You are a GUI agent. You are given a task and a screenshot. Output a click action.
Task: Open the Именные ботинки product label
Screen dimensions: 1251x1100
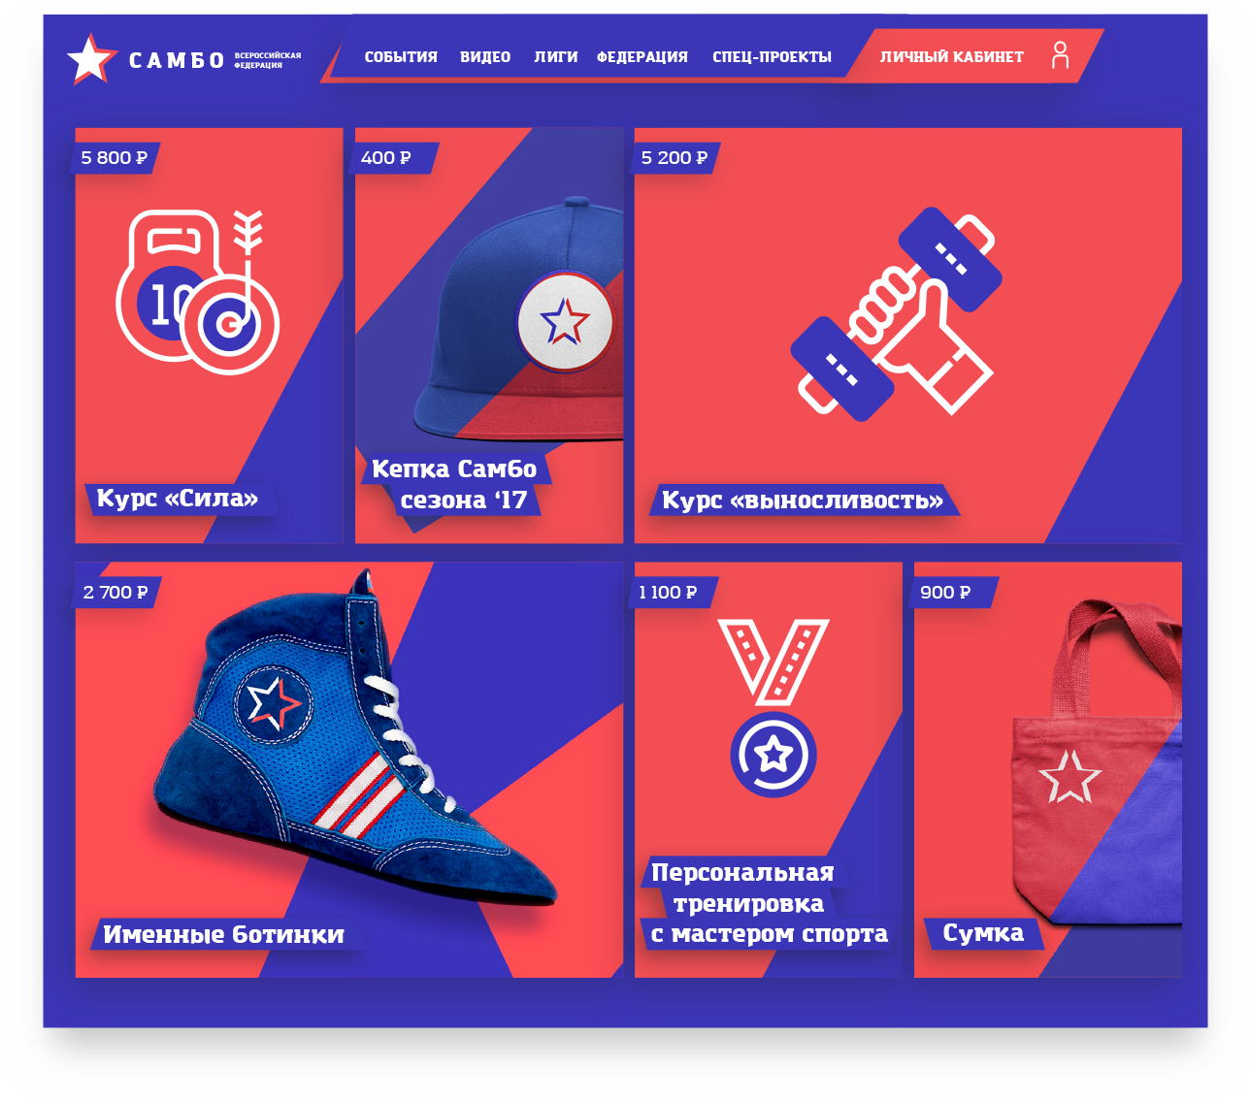tap(224, 935)
